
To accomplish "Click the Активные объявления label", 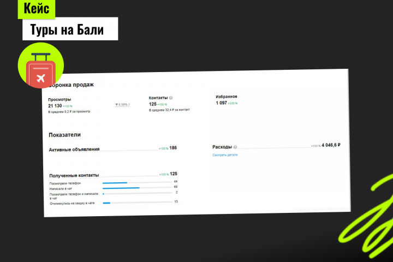I will pyautogui.click(x=74, y=150).
